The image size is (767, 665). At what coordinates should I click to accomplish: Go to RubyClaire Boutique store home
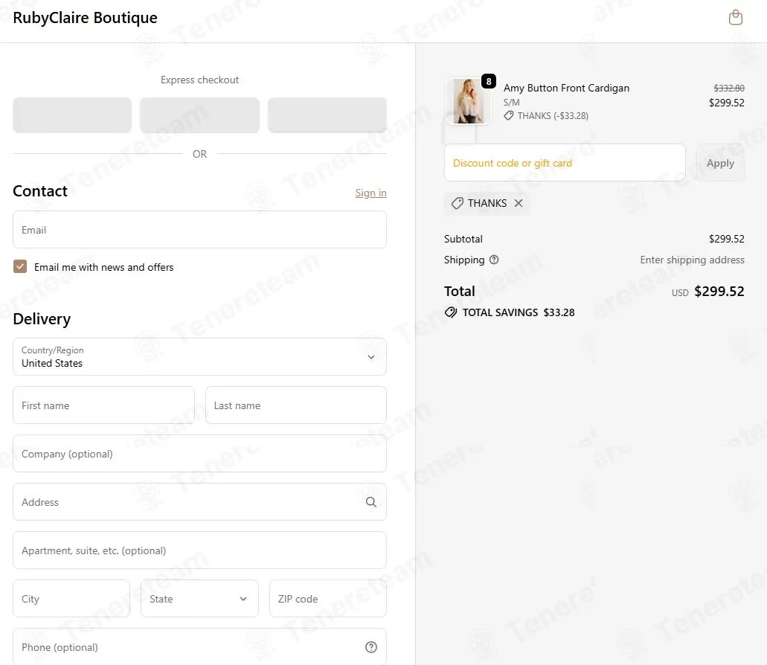click(85, 18)
